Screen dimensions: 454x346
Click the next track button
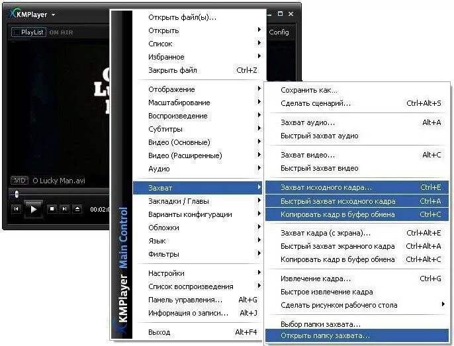(x=65, y=208)
